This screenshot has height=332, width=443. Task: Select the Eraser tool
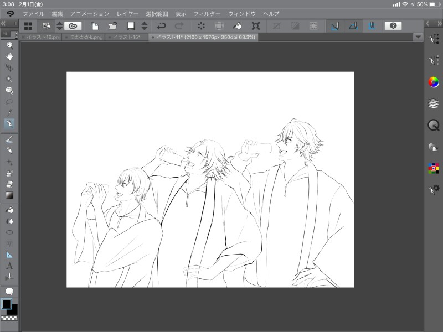tap(9, 184)
